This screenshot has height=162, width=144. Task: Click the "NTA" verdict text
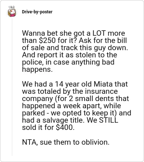(x=30, y=142)
